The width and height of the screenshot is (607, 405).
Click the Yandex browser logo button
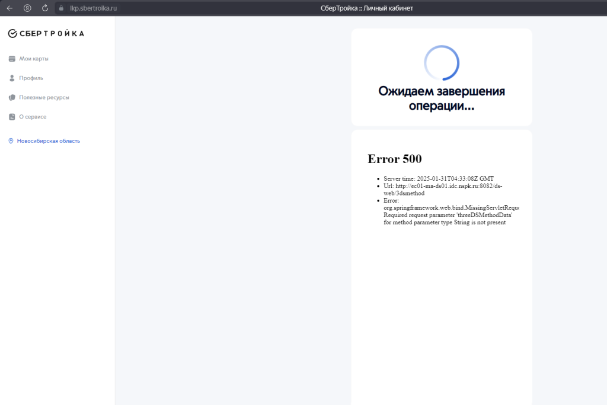point(27,8)
